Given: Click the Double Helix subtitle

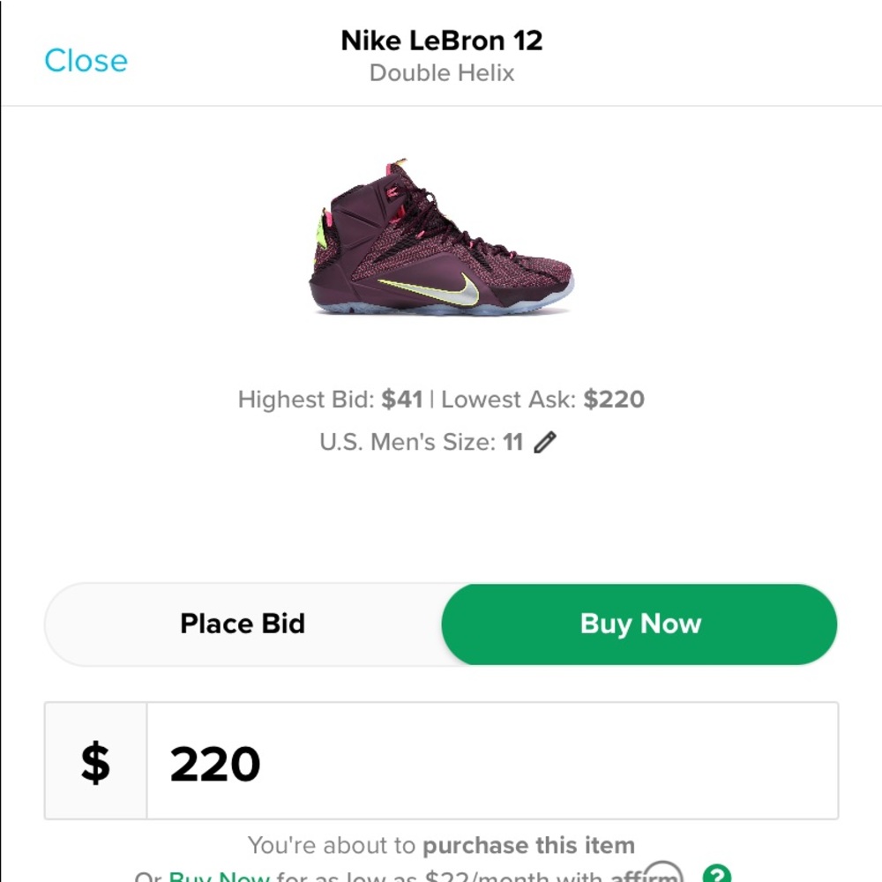Looking at the screenshot, I should click(x=441, y=73).
